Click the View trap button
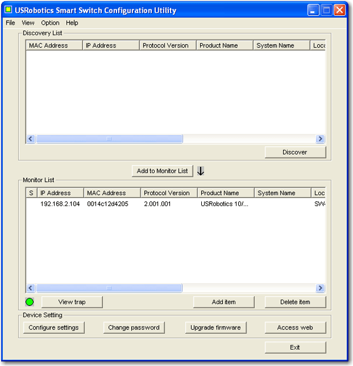 tap(72, 302)
